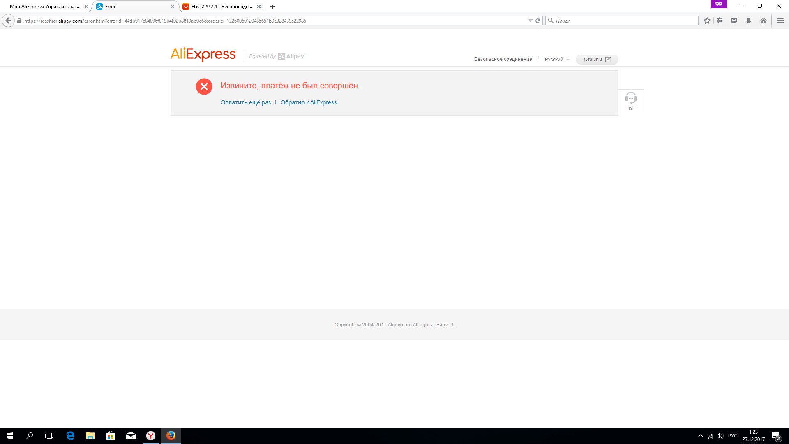The height and width of the screenshot is (444, 789).
Task: Open the clock showing 1:23
Action: (x=753, y=436)
